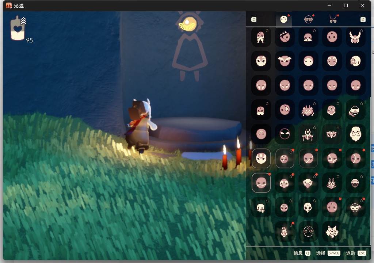
Task: Click the C key next-category hint
Action: tap(363, 20)
